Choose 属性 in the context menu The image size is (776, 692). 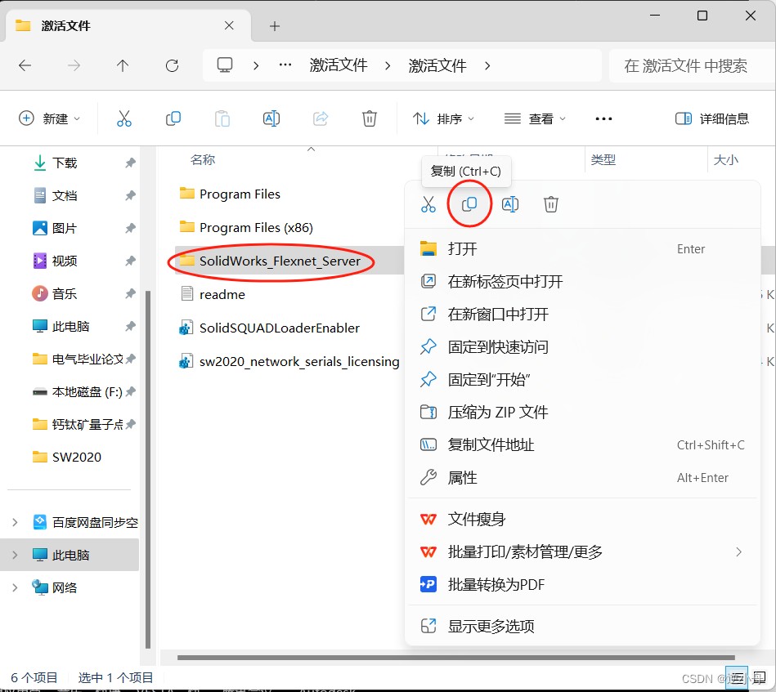point(583,477)
